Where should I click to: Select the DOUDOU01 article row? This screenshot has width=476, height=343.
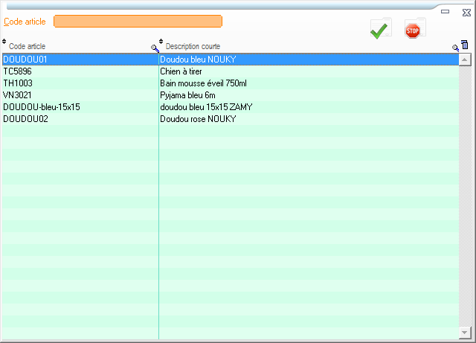pos(25,60)
